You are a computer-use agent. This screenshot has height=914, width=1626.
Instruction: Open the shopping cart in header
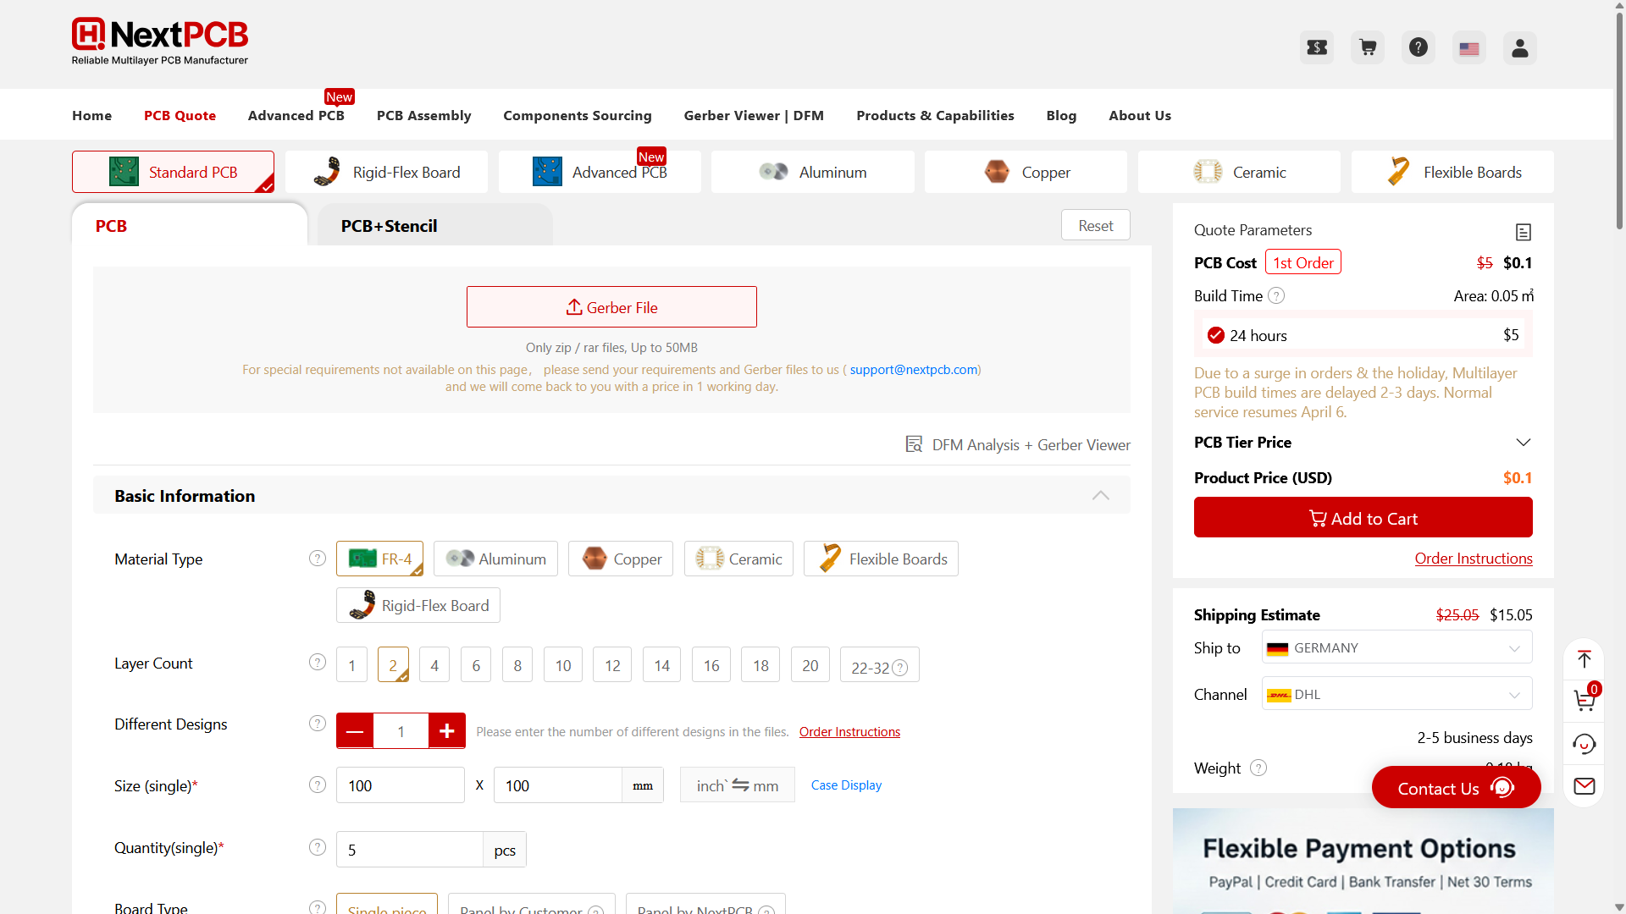pos(1368,47)
